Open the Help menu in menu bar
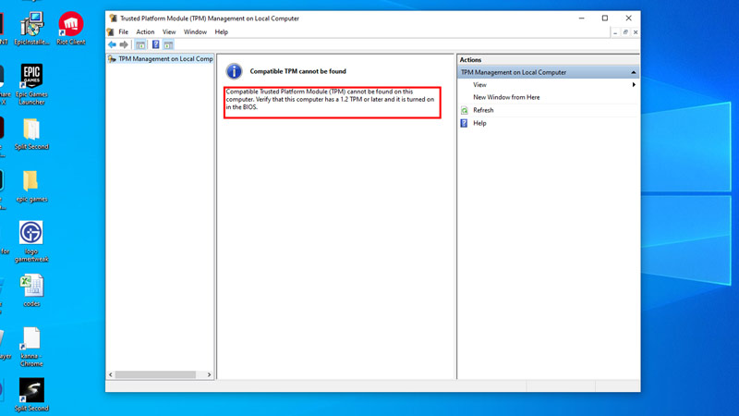Image resolution: width=739 pixels, height=416 pixels. coord(221,32)
